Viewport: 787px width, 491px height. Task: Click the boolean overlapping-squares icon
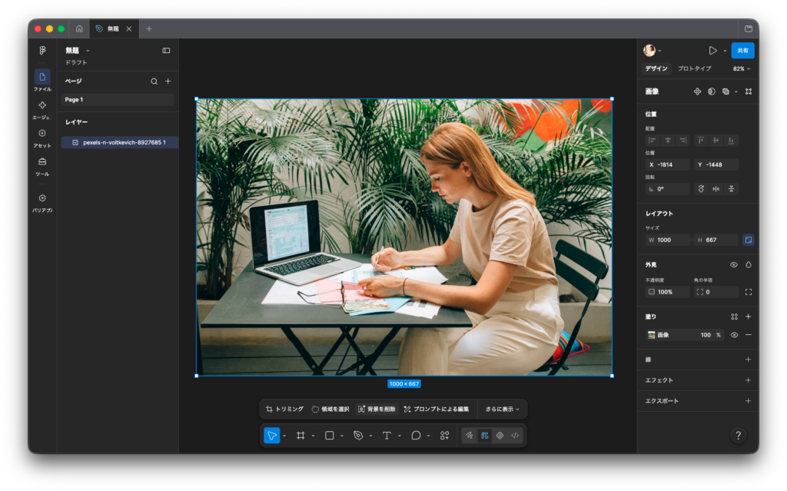(x=726, y=91)
